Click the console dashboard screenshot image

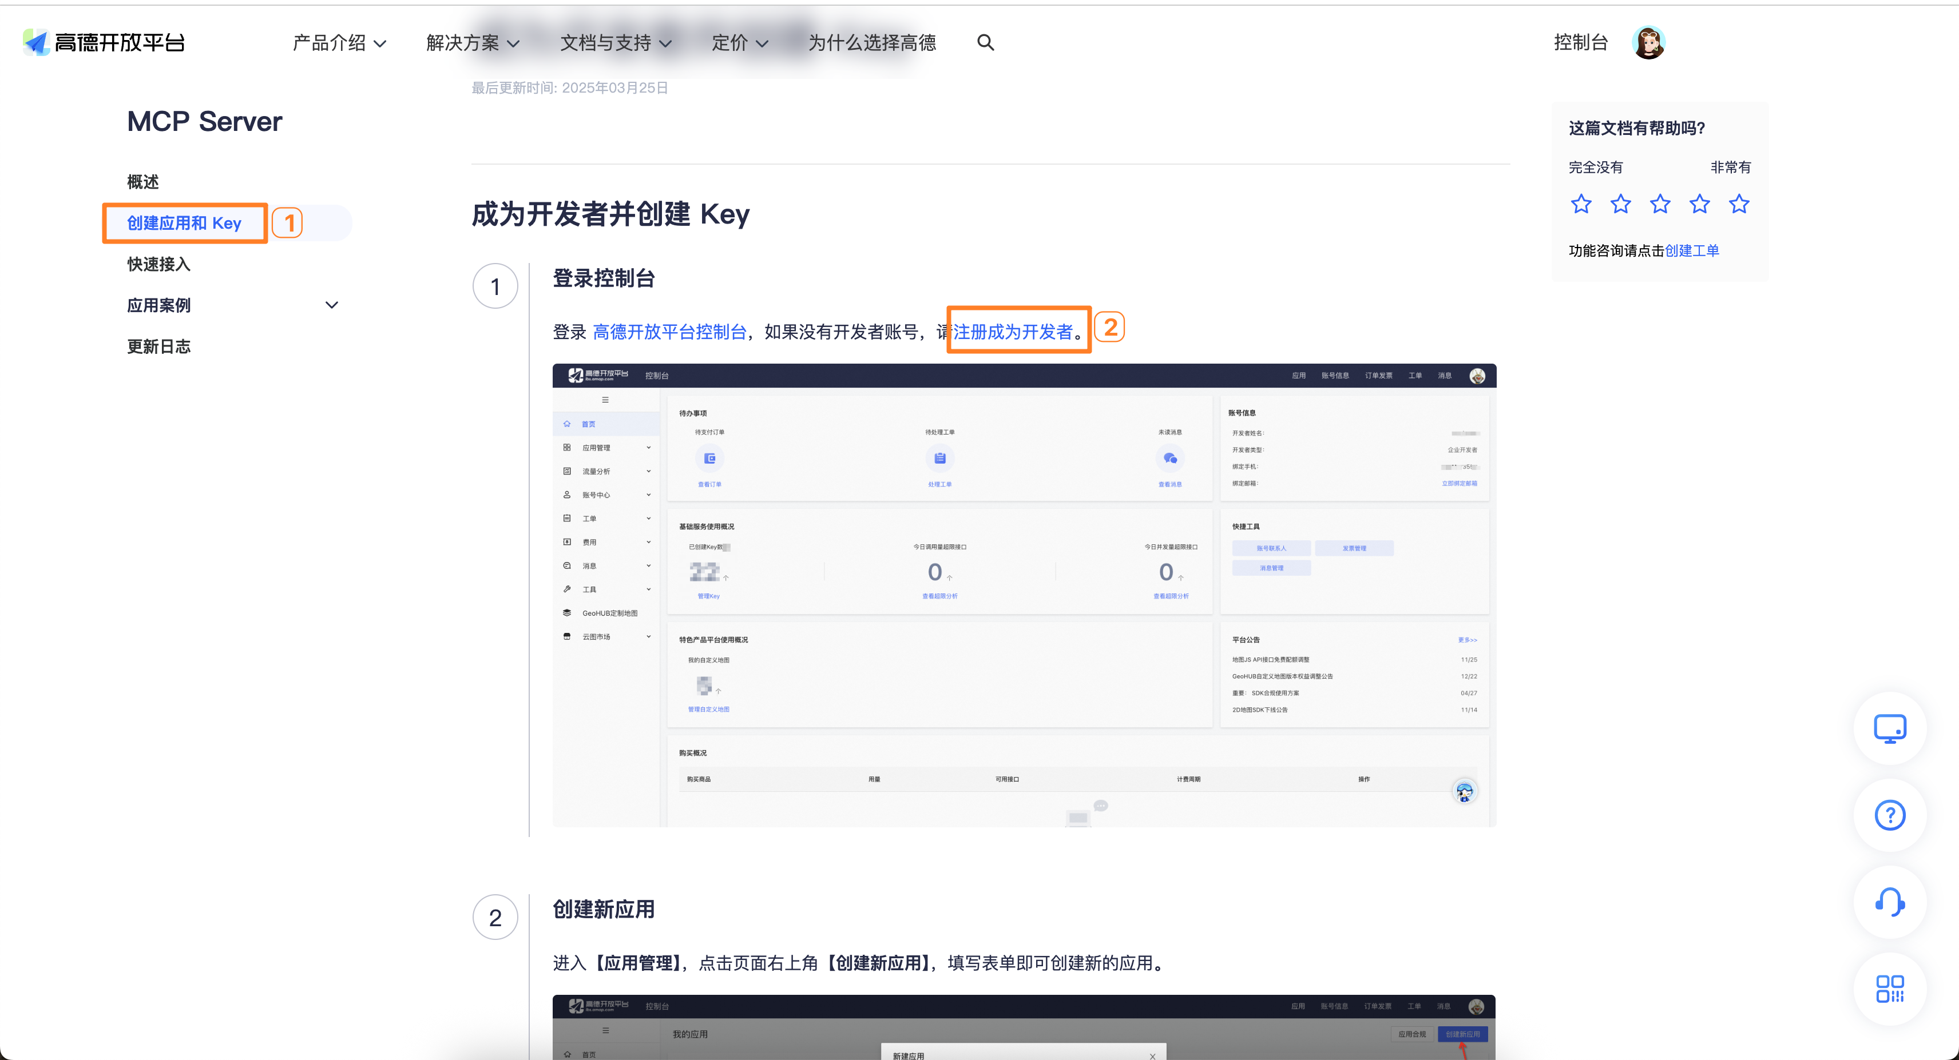[1024, 595]
